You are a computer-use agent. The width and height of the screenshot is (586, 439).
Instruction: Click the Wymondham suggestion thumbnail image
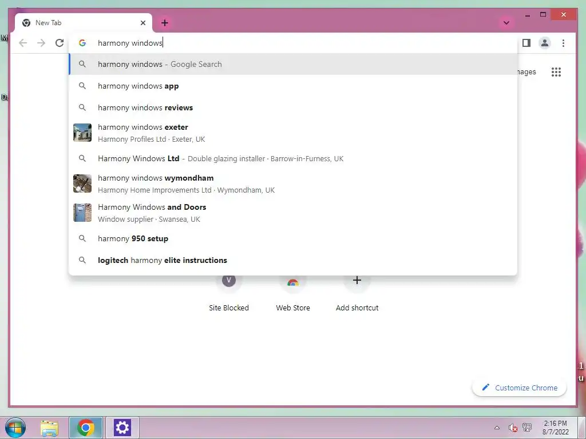click(82, 183)
